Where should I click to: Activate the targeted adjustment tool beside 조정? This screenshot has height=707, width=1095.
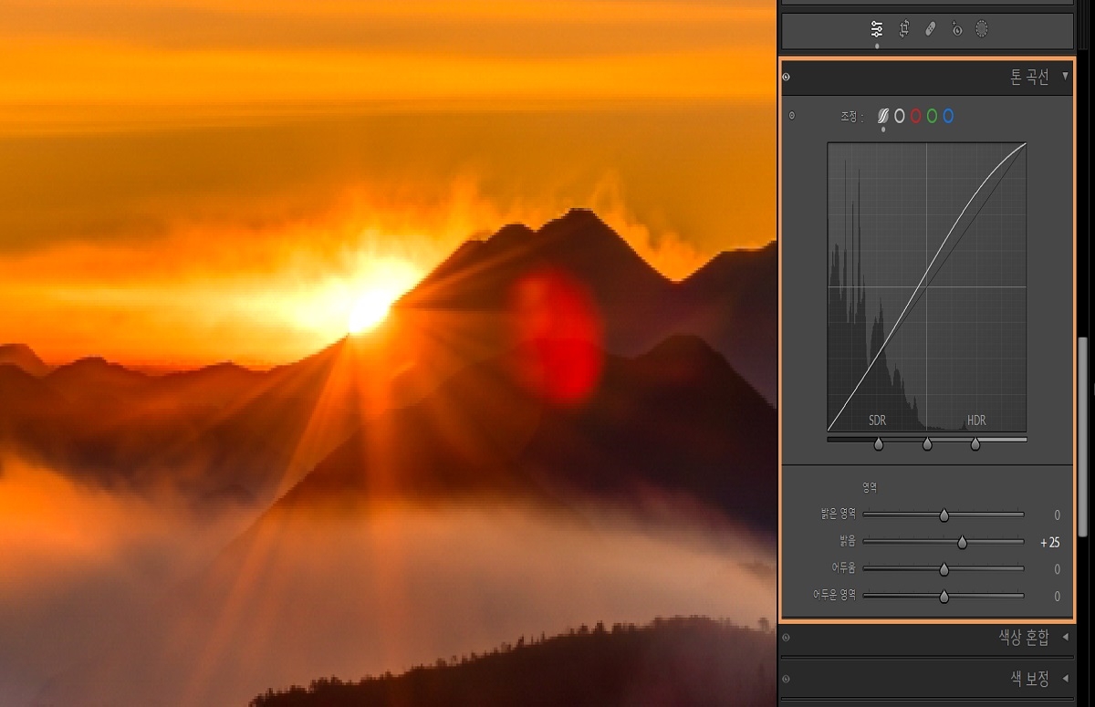click(x=791, y=116)
